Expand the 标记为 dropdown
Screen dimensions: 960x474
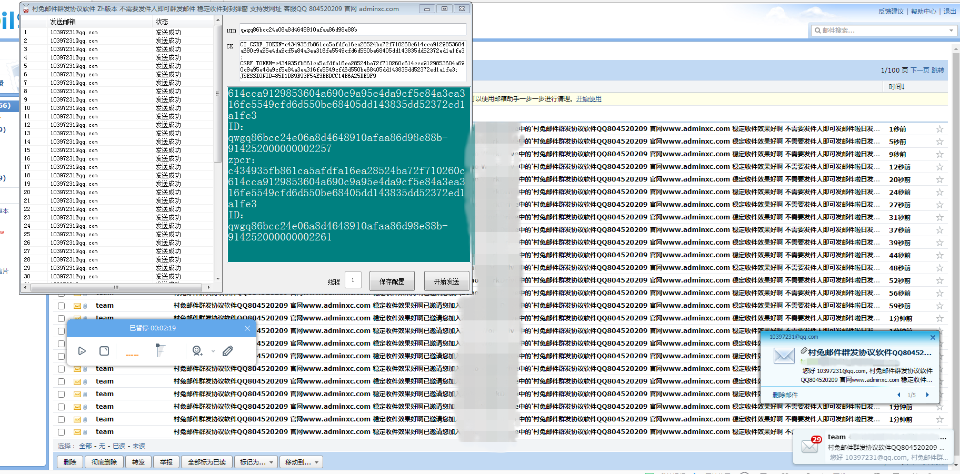click(256, 462)
